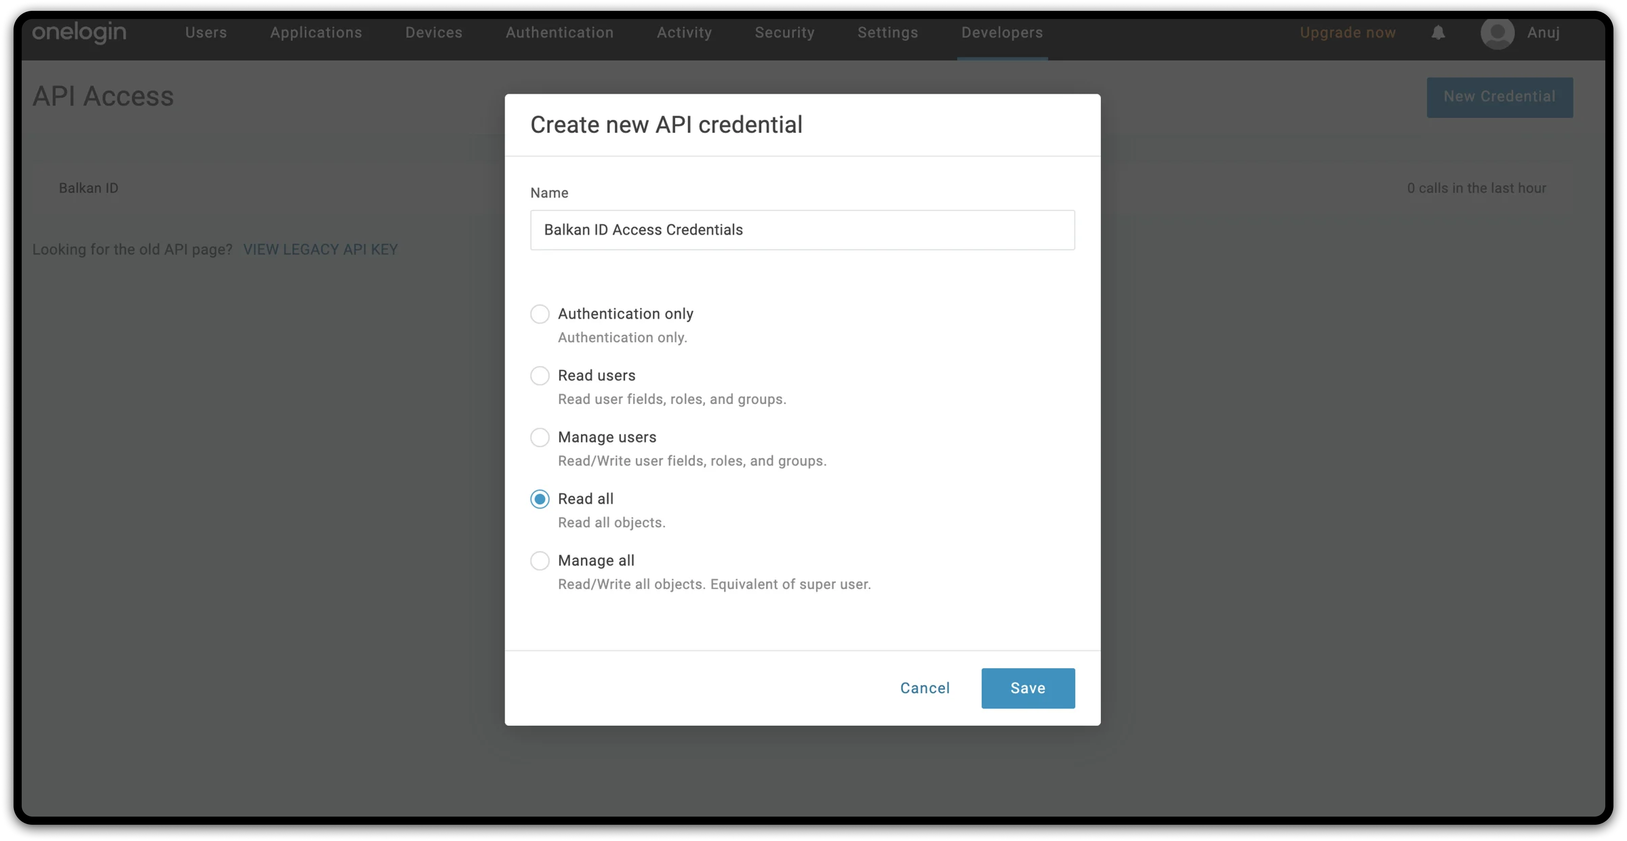Select the Read users radio option
This screenshot has width=1627, height=841.
539,376
